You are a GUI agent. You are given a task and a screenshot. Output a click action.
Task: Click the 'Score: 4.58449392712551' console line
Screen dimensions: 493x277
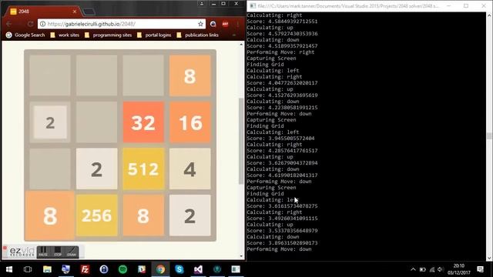pyautogui.click(x=282, y=22)
